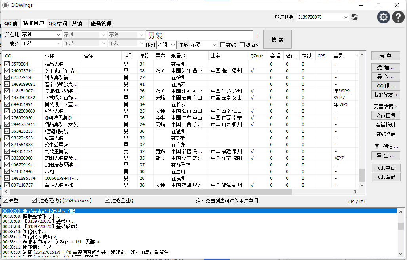This screenshot has height=260, width=407.
Task: Open the 帐户切换 account dropdown
Action: (323, 17)
